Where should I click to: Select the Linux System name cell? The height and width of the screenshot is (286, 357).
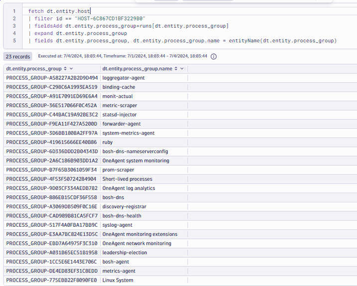pyautogui.click(x=118, y=280)
